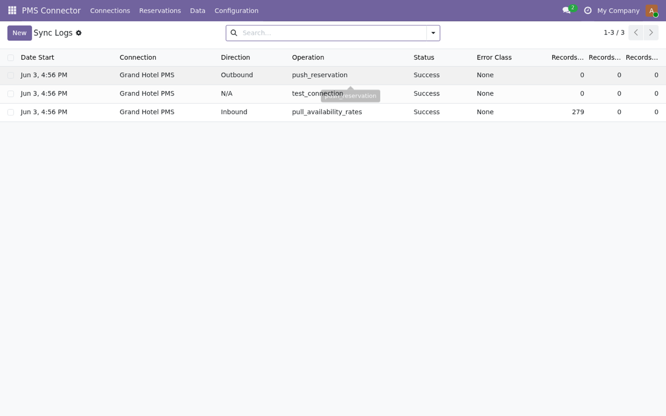Open the conversations messages icon

click(x=567, y=11)
